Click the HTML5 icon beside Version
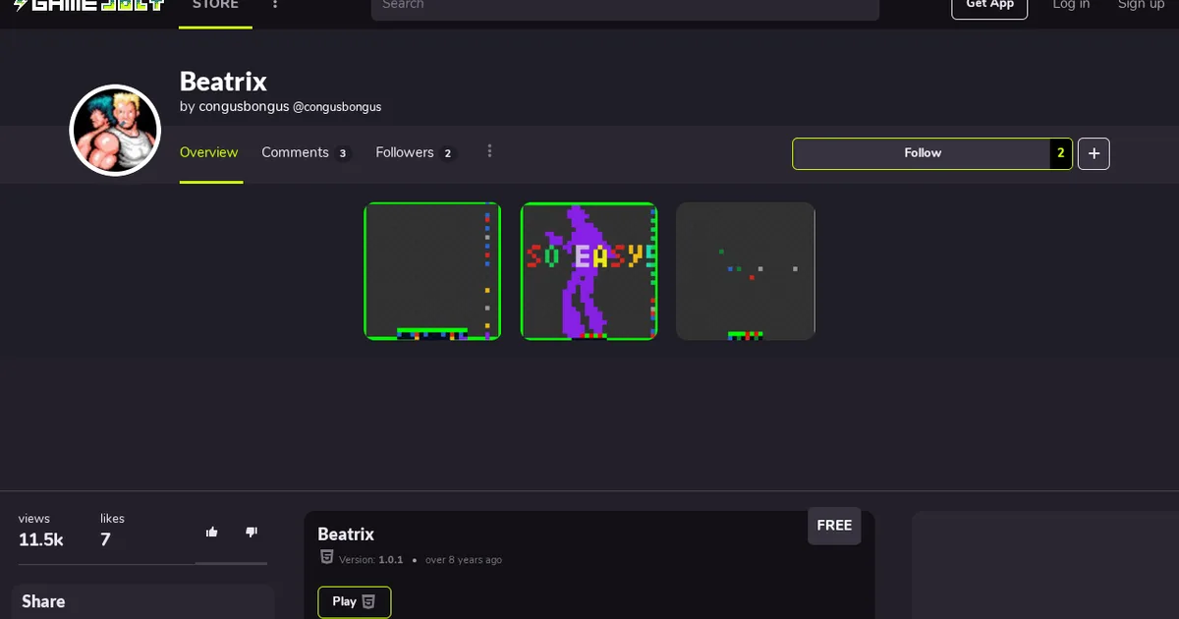 tap(327, 557)
